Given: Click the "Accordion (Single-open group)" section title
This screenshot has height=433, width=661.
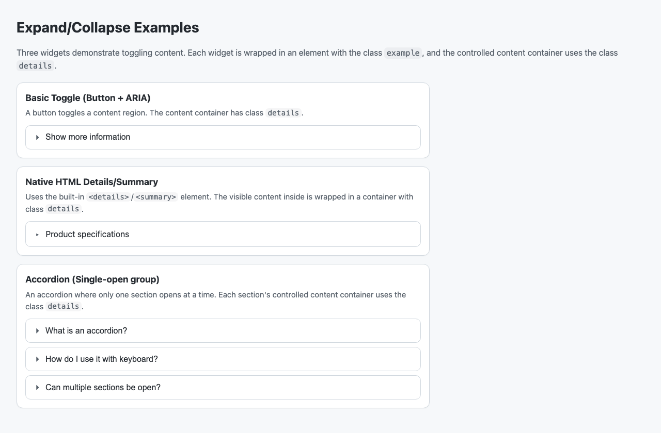Looking at the screenshot, I should (x=92, y=279).
